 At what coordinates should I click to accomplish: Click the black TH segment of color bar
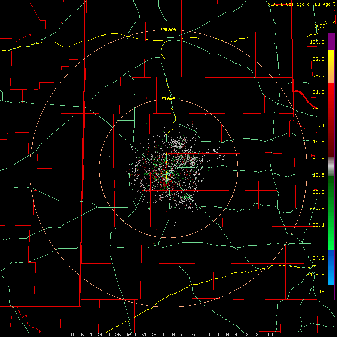point(331,292)
